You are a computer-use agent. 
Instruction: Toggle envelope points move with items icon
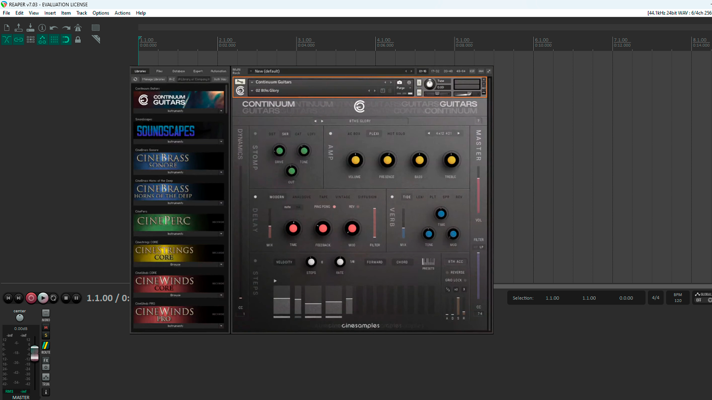tap(42, 40)
